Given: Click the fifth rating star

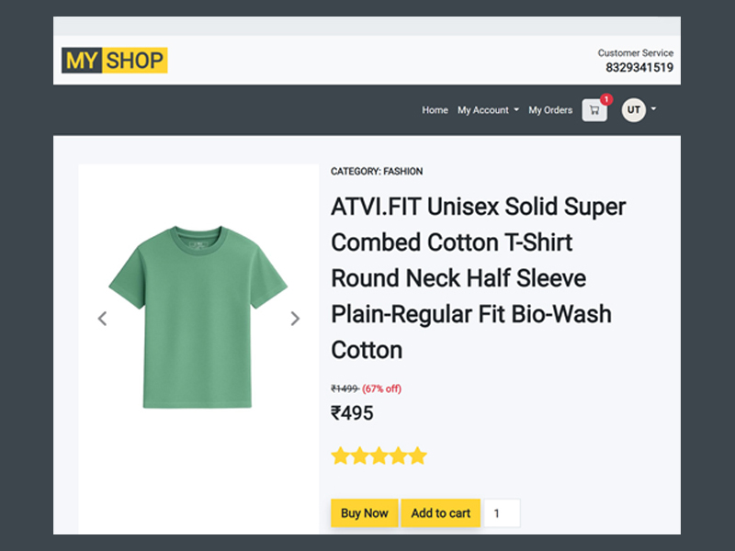Looking at the screenshot, I should [x=417, y=455].
